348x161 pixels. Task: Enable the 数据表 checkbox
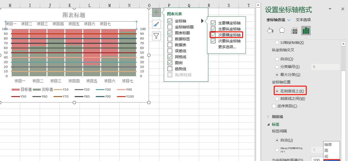coord(170,45)
